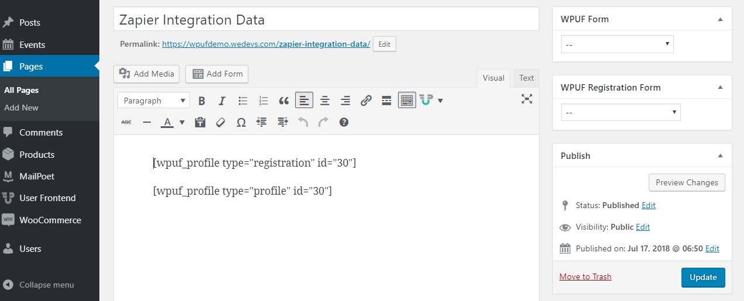
Task: Insert a bulleted list
Action: [x=243, y=101]
